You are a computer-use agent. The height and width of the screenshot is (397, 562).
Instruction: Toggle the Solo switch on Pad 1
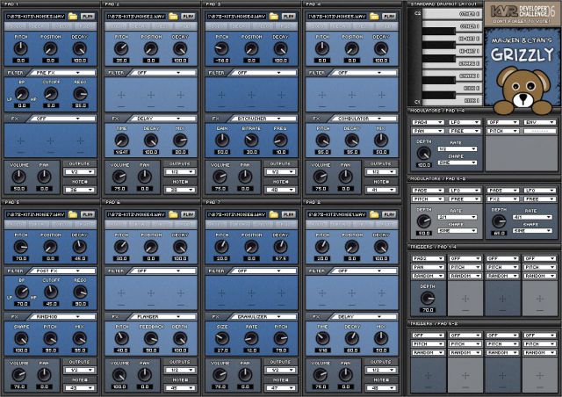[16, 26]
